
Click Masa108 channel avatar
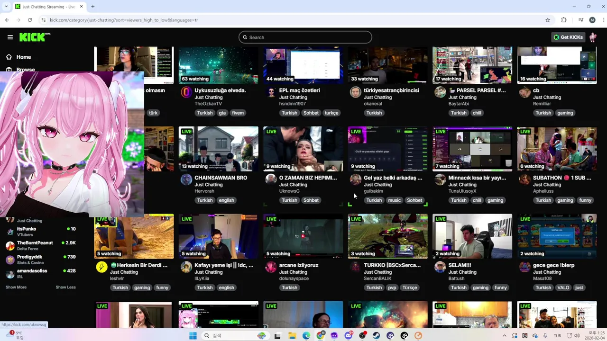tap(524, 267)
